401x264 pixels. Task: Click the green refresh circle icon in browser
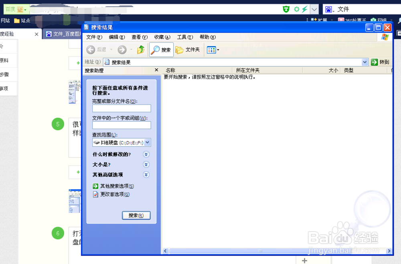click(x=296, y=10)
